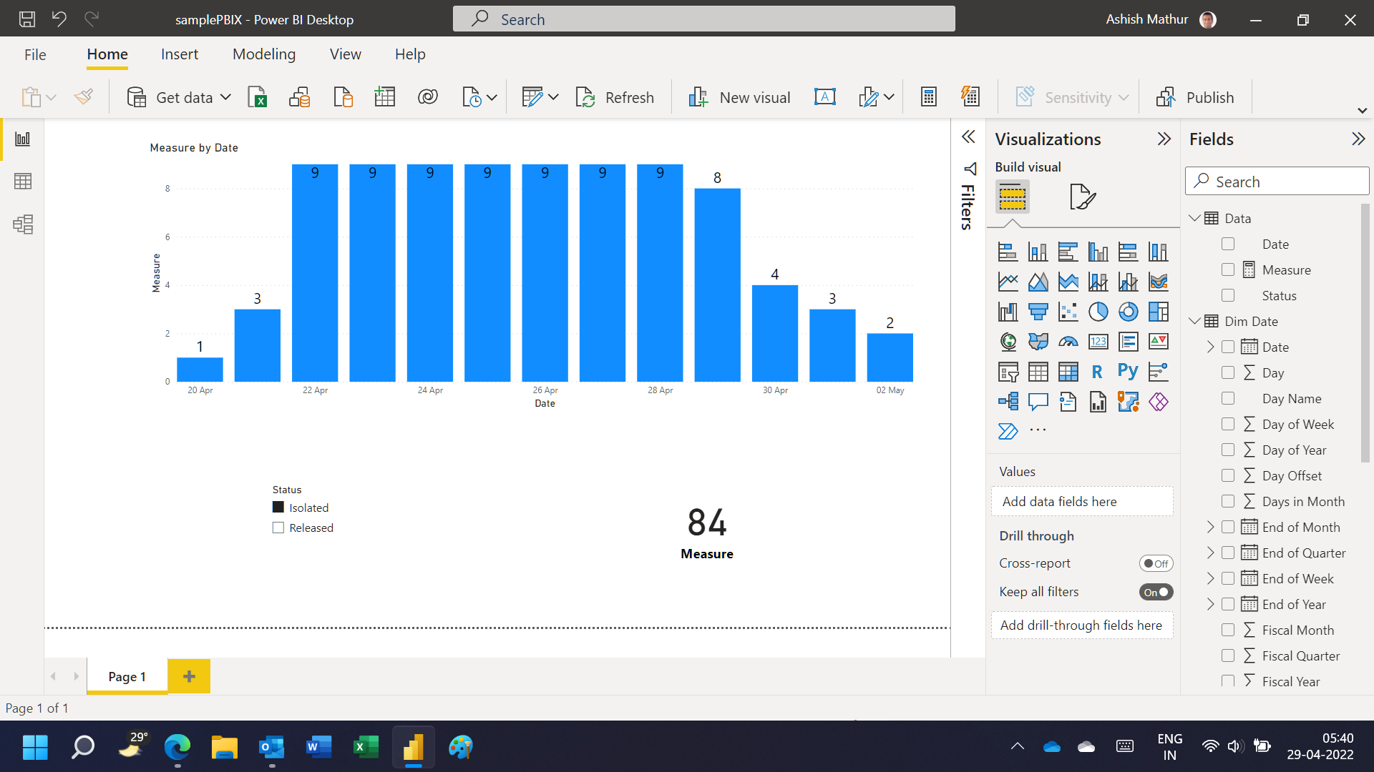Viewport: 1374px width, 772px height.
Task: Click the Excel workbook data source icon
Action: [x=257, y=97]
